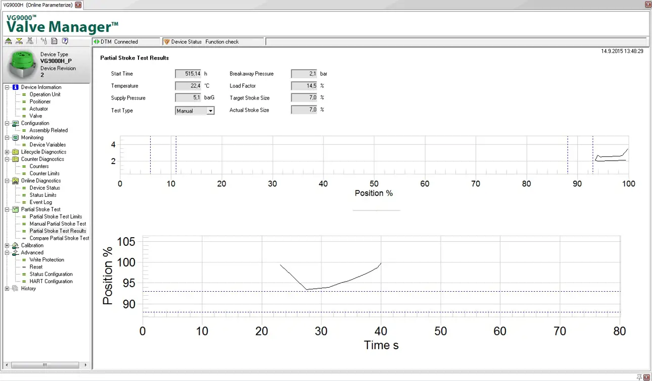Select Valve in the tree

click(36, 116)
